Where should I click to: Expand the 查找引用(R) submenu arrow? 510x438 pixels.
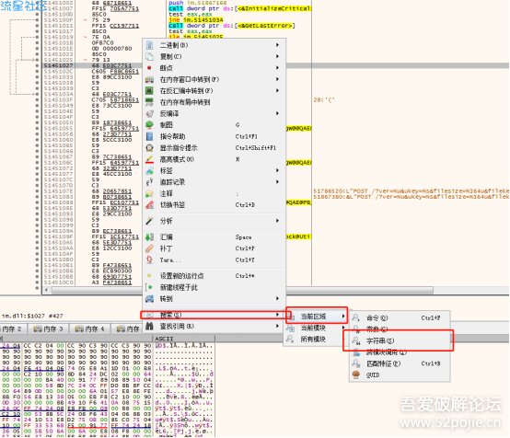277,326
